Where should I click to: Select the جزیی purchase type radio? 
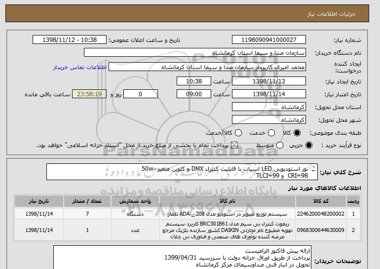pos(309,145)
